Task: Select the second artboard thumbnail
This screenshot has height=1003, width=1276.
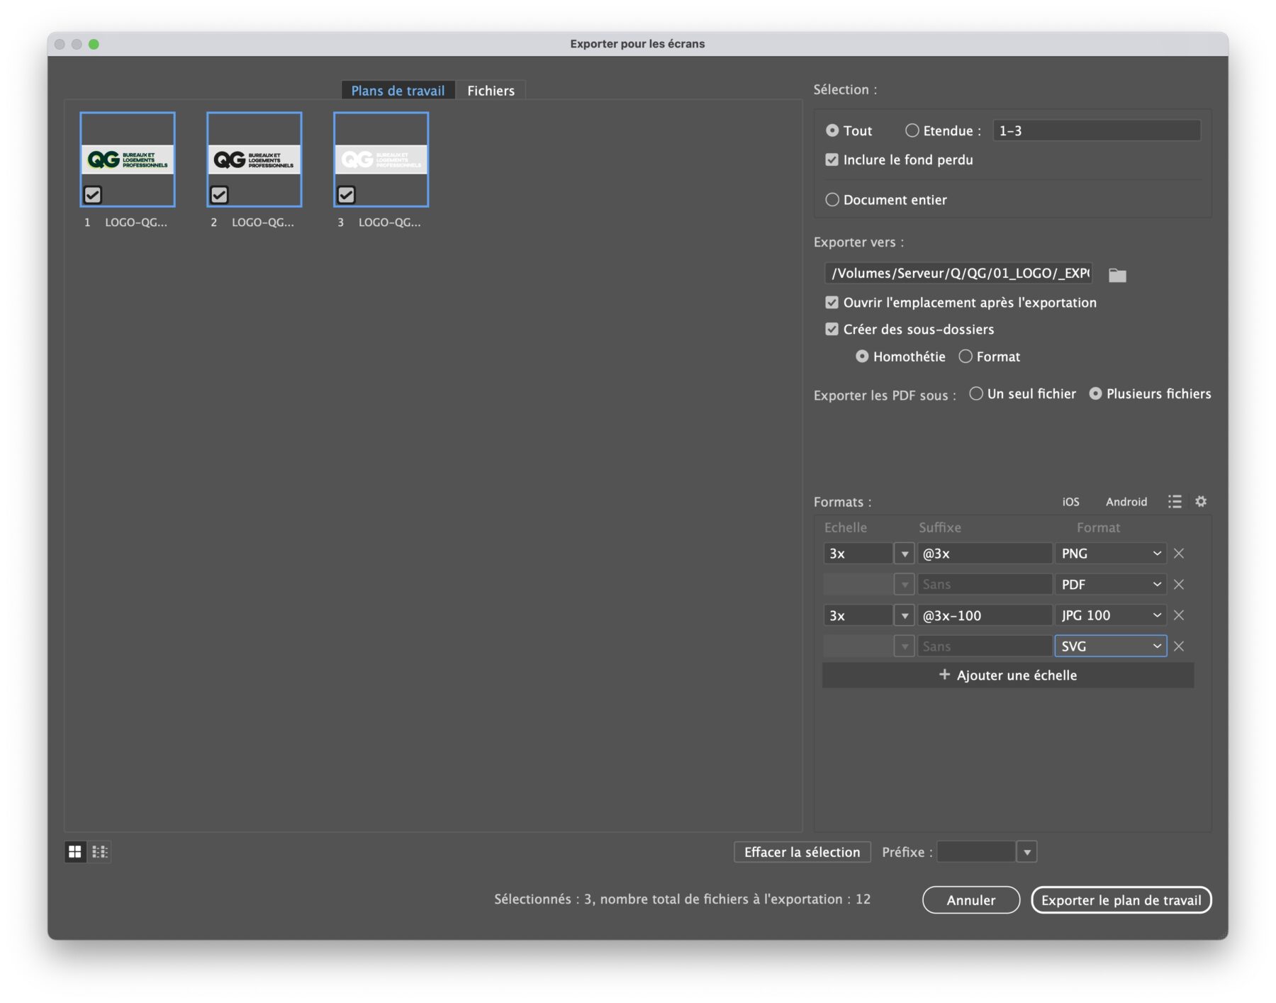Action: pyautogui.click(x=254, y=159)
